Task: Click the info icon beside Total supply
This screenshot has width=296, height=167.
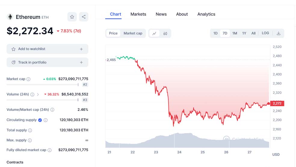Action: [x=30, y=130]
